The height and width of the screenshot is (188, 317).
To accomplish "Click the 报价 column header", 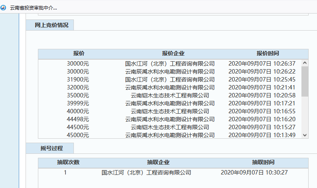I will click(79, 53).
